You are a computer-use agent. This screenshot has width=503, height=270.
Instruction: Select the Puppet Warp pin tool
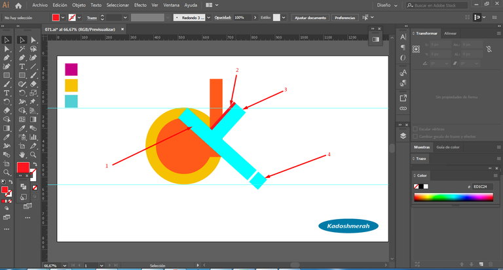(x=33, y=101)
